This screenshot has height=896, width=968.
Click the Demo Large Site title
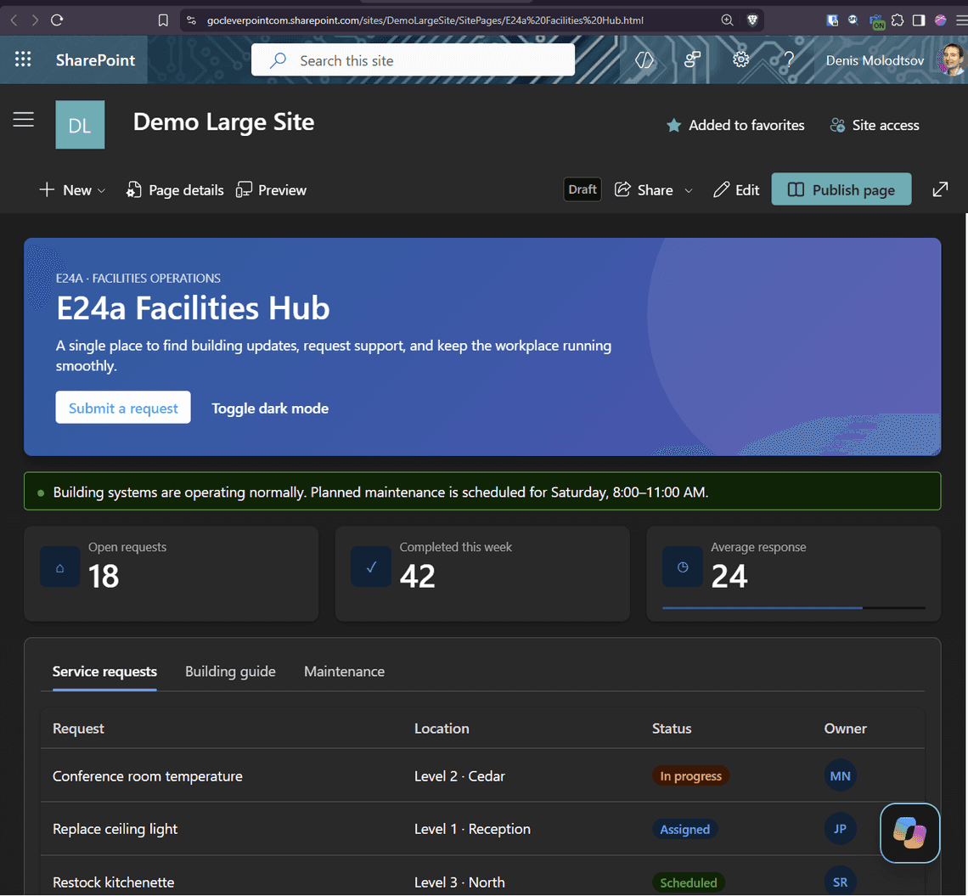tap(223, 121)
